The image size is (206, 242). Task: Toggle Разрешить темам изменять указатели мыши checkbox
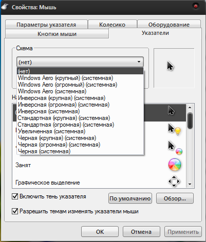click(x=15, y=211)
